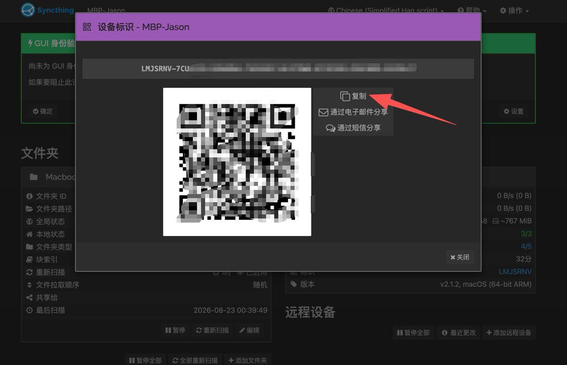This screenshot has height=365, width=567.
Task: Click the 最后扫描 clock icon
Action: [29, 310]
